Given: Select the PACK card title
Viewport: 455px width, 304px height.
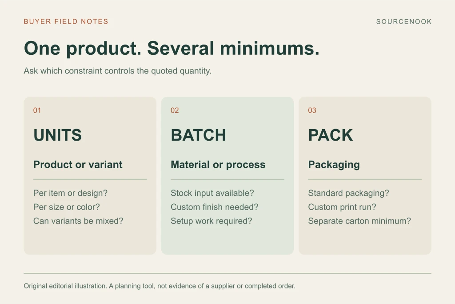Looking at the screenshot, I should (x=331, y=135).
